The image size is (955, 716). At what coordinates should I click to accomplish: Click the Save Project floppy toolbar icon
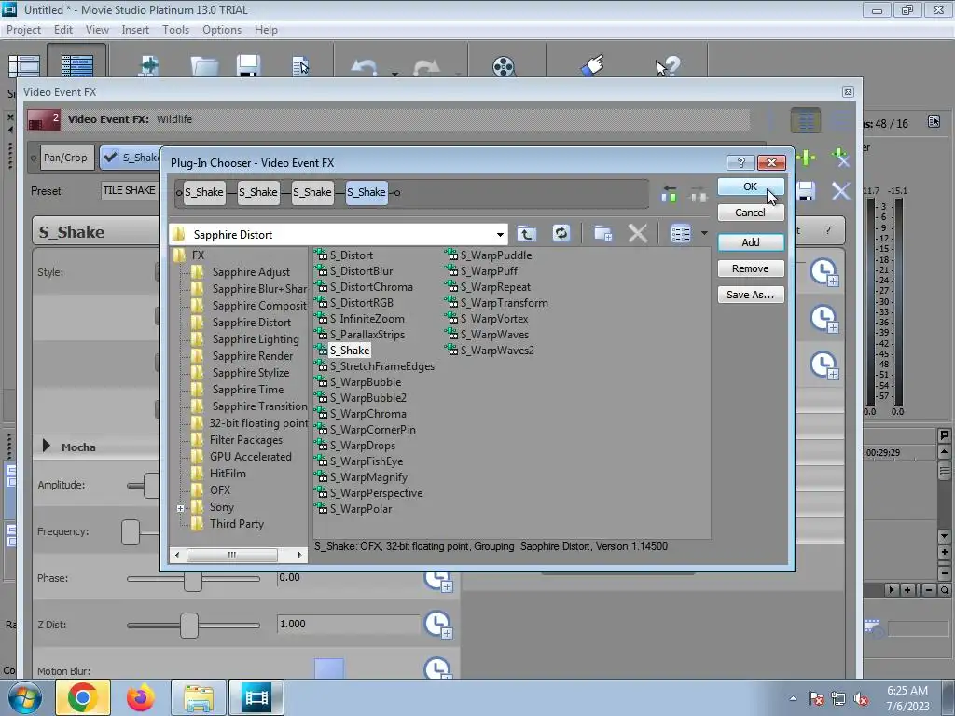248,66
